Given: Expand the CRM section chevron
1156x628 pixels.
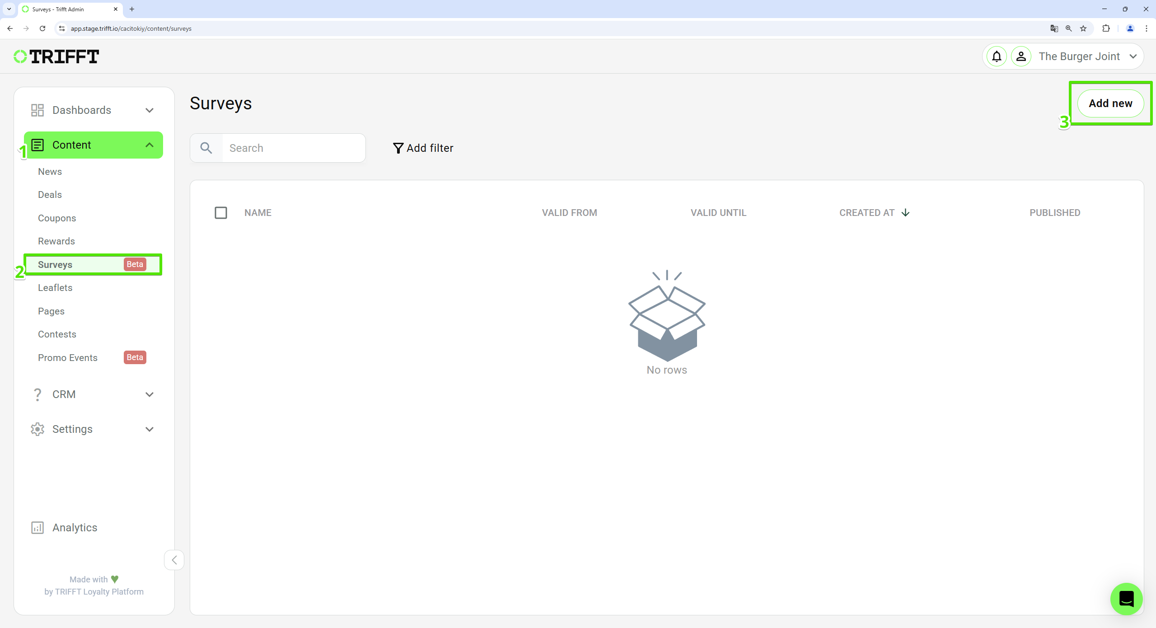Looking at the screenshot, I should [150, 394].
